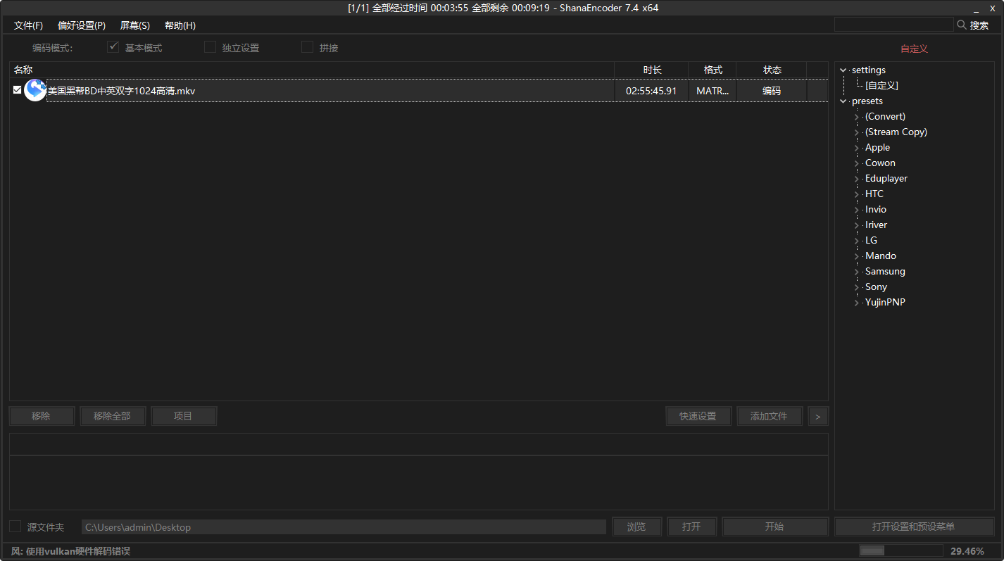The height and width of the screenshot is (561, 1004).
Task: Open 快速设置 quick settings
Action: [698, 416]
